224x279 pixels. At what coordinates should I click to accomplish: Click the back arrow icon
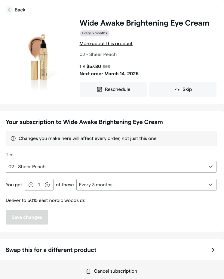[9, 10]
